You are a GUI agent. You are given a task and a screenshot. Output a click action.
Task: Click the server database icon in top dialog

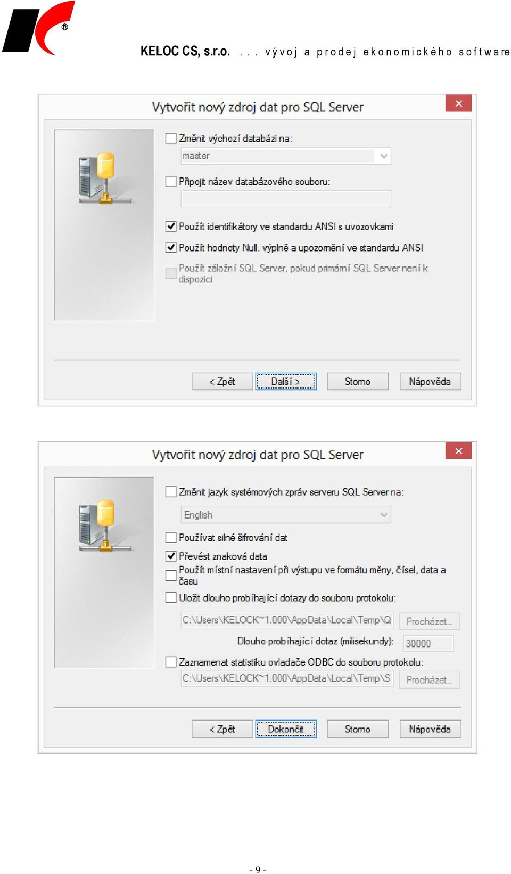coord(103,178)
